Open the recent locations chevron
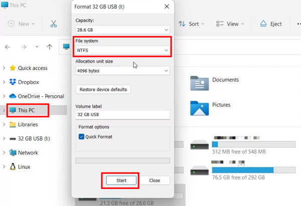Screen dimensions: 301x206 coord(37,47)
